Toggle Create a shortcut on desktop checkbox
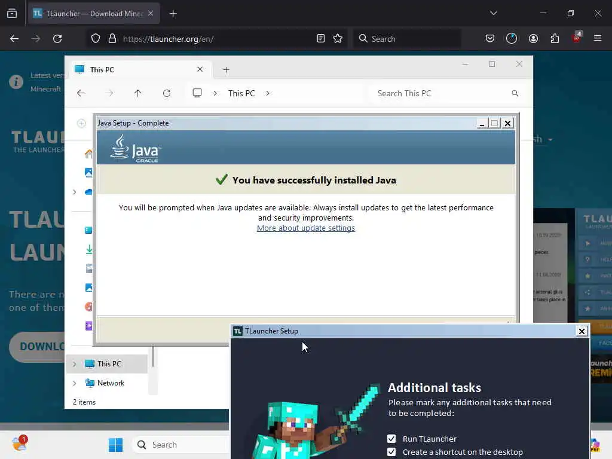Image resolution: width=612 pixels, height=459 pixels. (391, 452)
